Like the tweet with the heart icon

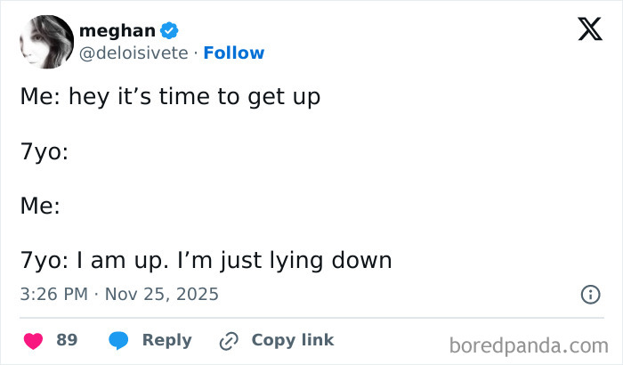(33, 340)
